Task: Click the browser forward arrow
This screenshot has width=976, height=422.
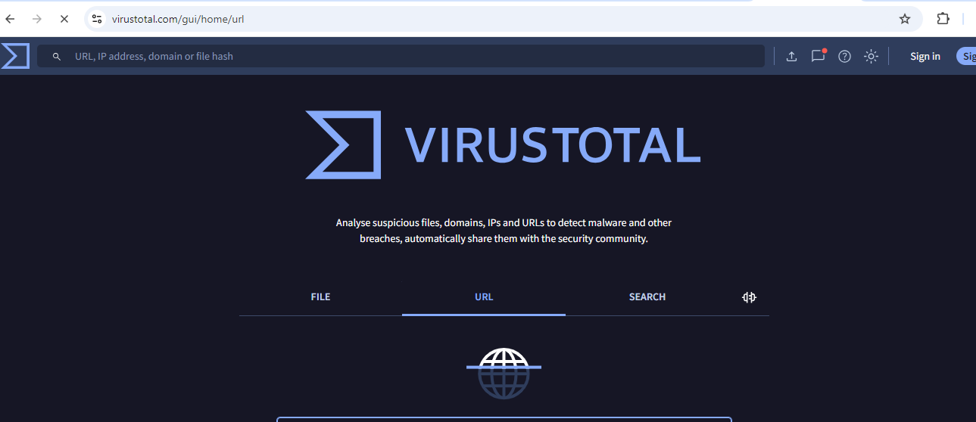Action: 36,19
